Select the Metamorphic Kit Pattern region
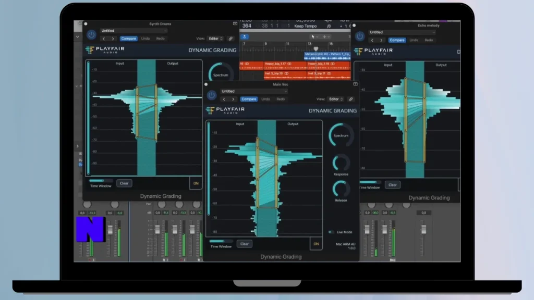This screenshot has width=534, height=300. coord(327,56)
